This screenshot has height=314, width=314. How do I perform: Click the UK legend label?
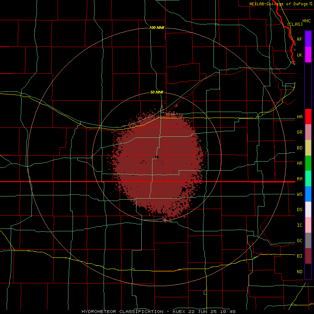[299, 55]
